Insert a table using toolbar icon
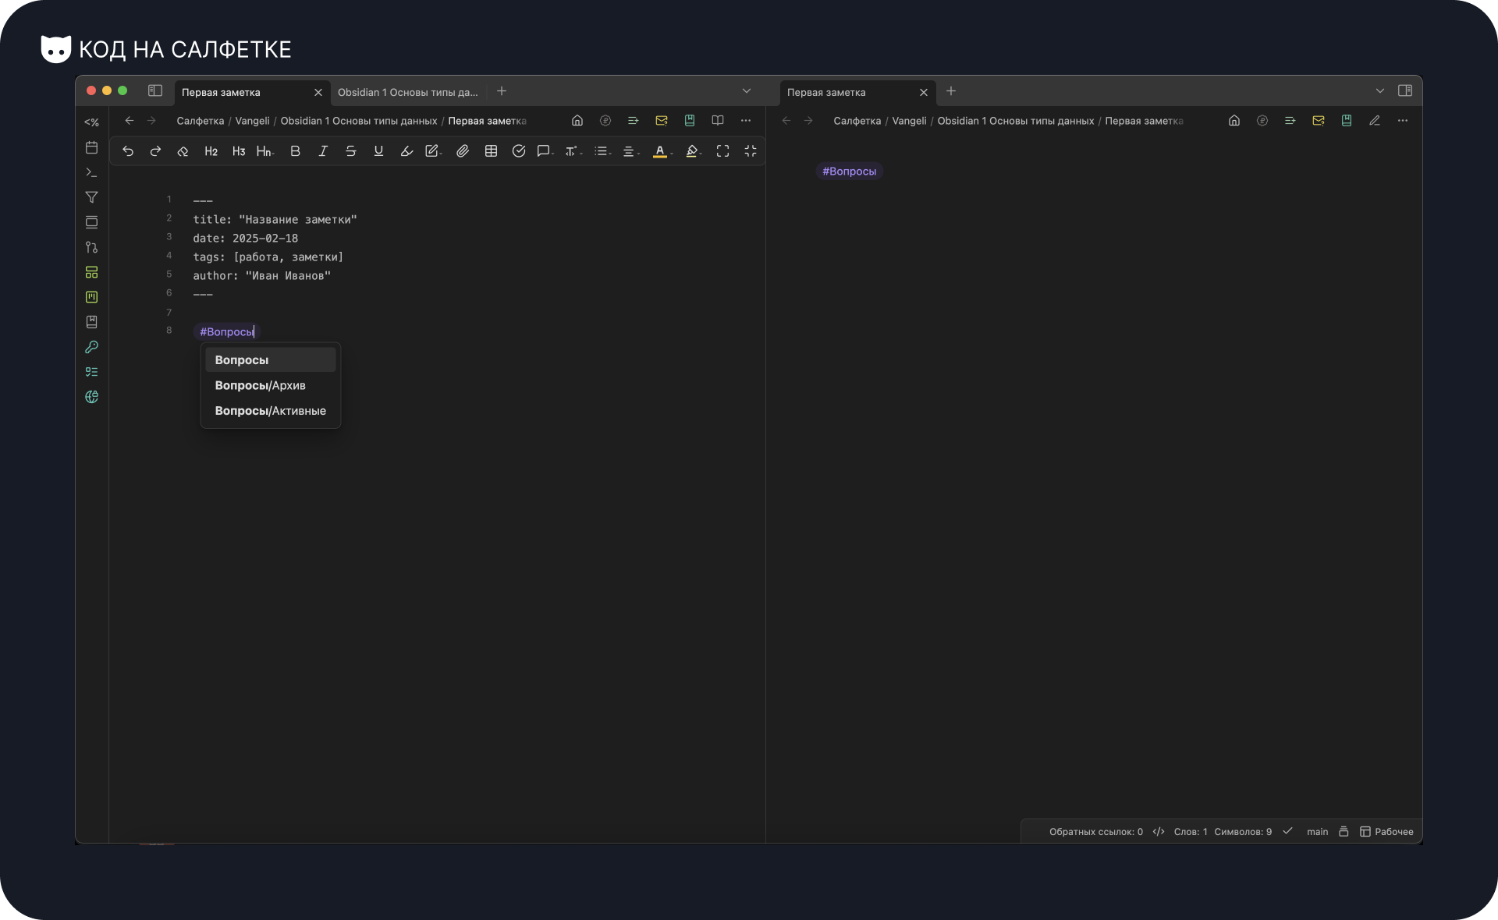 [x=491, y=151]
